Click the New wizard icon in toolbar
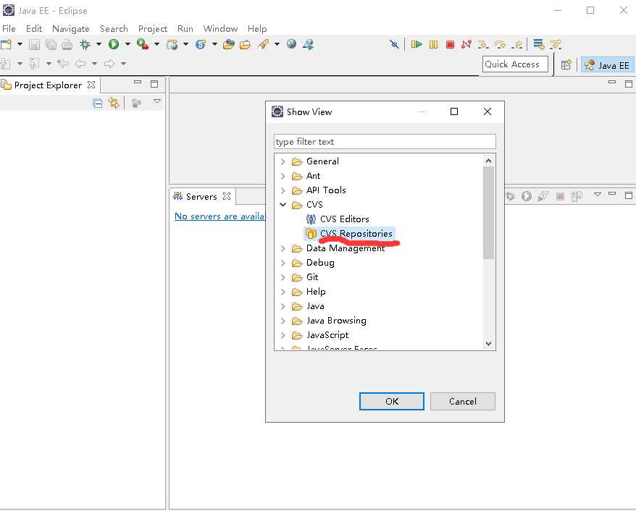This screenshot has width=636, height=511. (x=6, y=44)
